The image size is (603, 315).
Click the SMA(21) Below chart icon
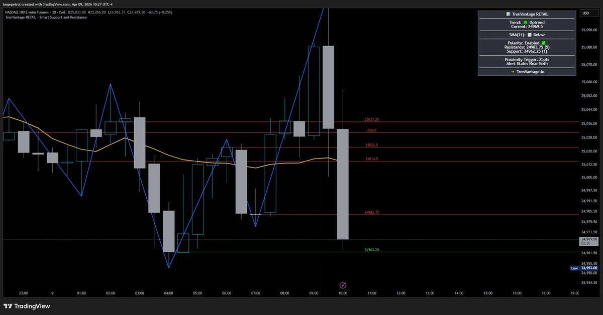click(x=529, y=35)
